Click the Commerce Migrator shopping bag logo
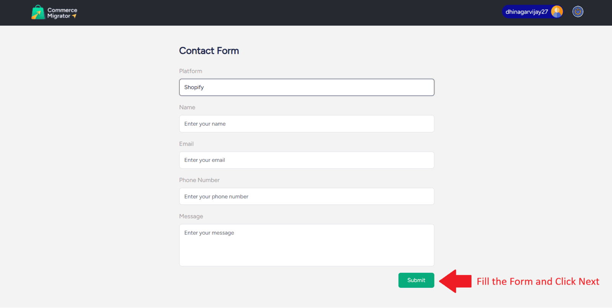Image resolution: width=612 pixels, height=308 pixels. (x=38, y=12)
